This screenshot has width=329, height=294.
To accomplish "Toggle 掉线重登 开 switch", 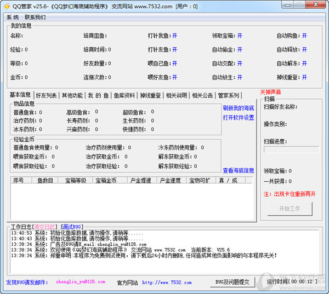I will 304,78.
